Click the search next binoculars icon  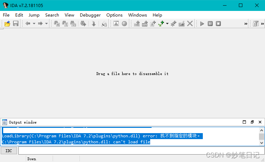click(83, 24)
